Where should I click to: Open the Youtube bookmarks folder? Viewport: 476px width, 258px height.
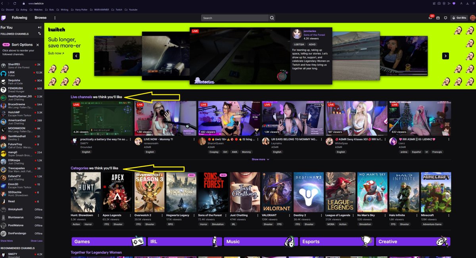point(131,10)
